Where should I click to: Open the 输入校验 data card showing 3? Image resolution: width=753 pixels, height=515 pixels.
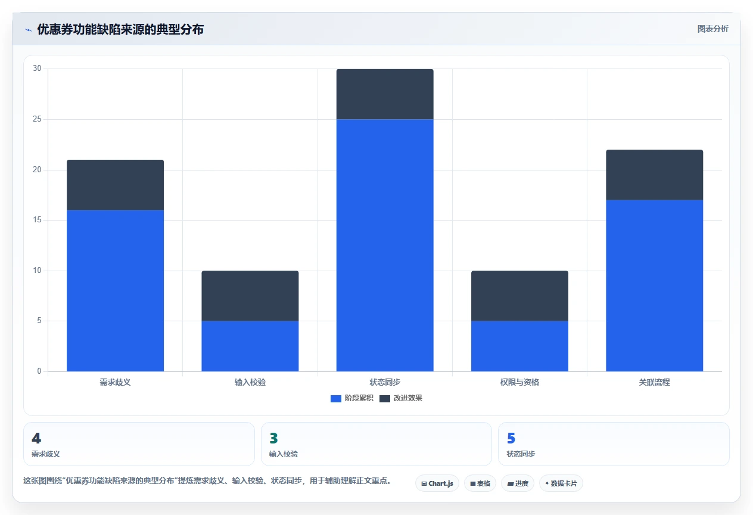pos(376,444)
